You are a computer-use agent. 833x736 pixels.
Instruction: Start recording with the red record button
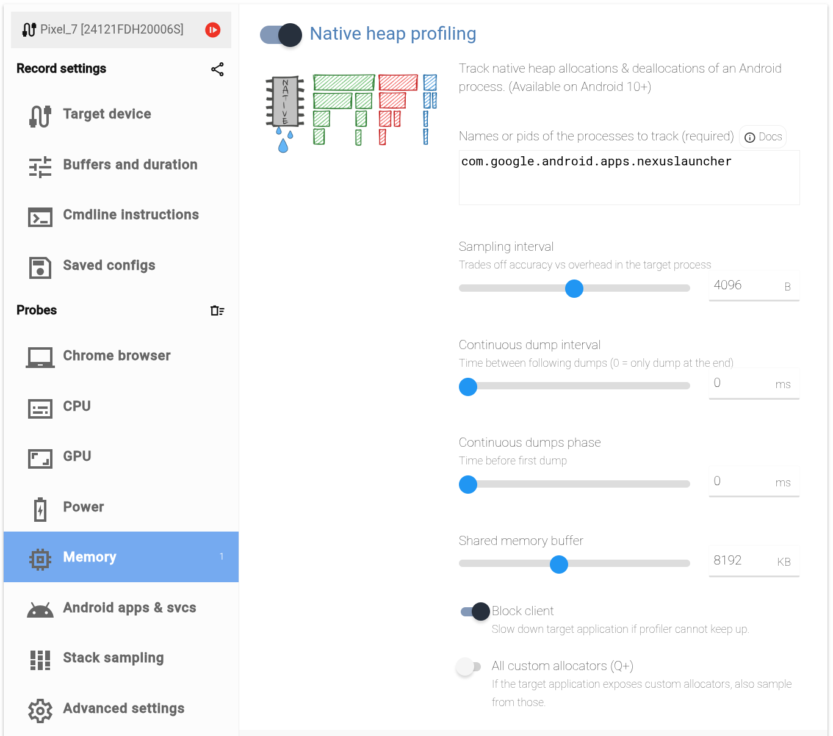point(212,29)
